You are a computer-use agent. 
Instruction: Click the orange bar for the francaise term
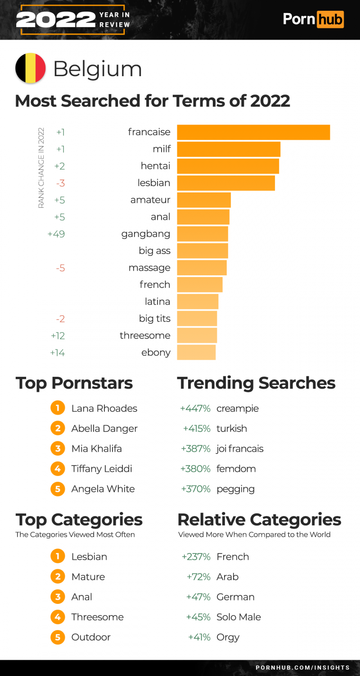point(253,132)
